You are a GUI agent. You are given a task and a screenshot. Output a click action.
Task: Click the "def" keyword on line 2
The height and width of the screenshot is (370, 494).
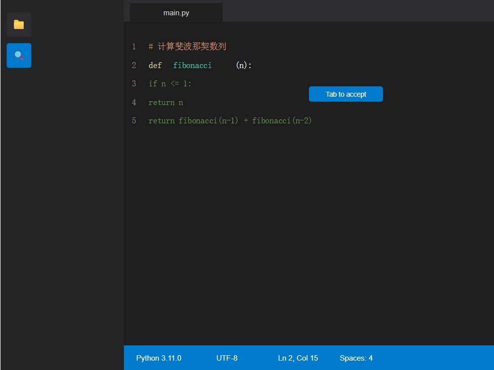tap(155, 66)
